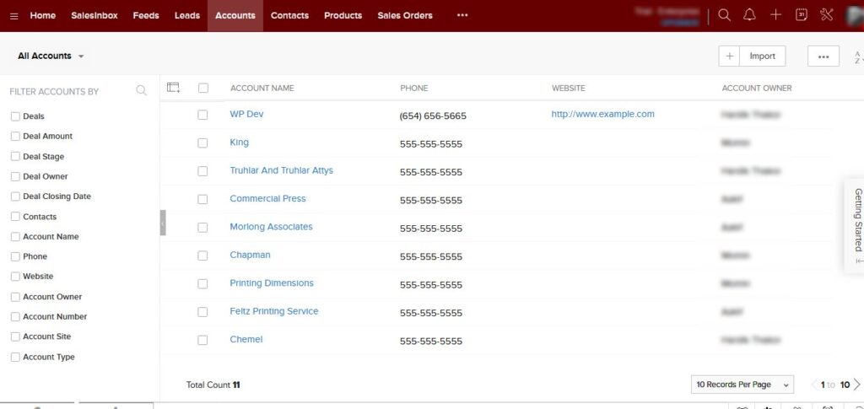864x409 pixels.
Task: Select all accounts header checkbox
Action: [203, 88]
